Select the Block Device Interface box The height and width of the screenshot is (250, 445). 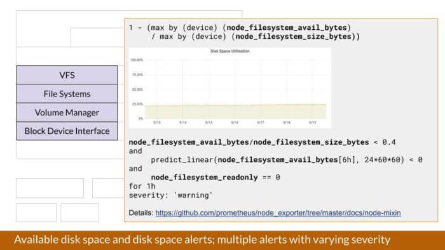coord(67,131)
